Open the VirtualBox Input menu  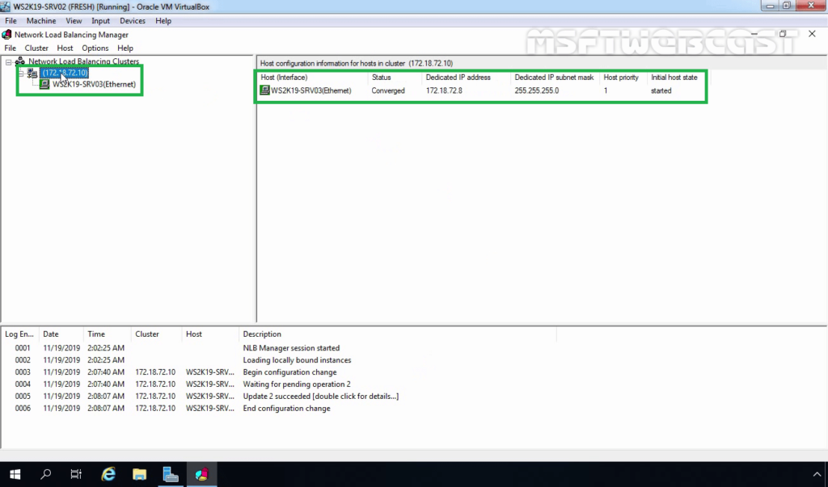click(100, 21)
